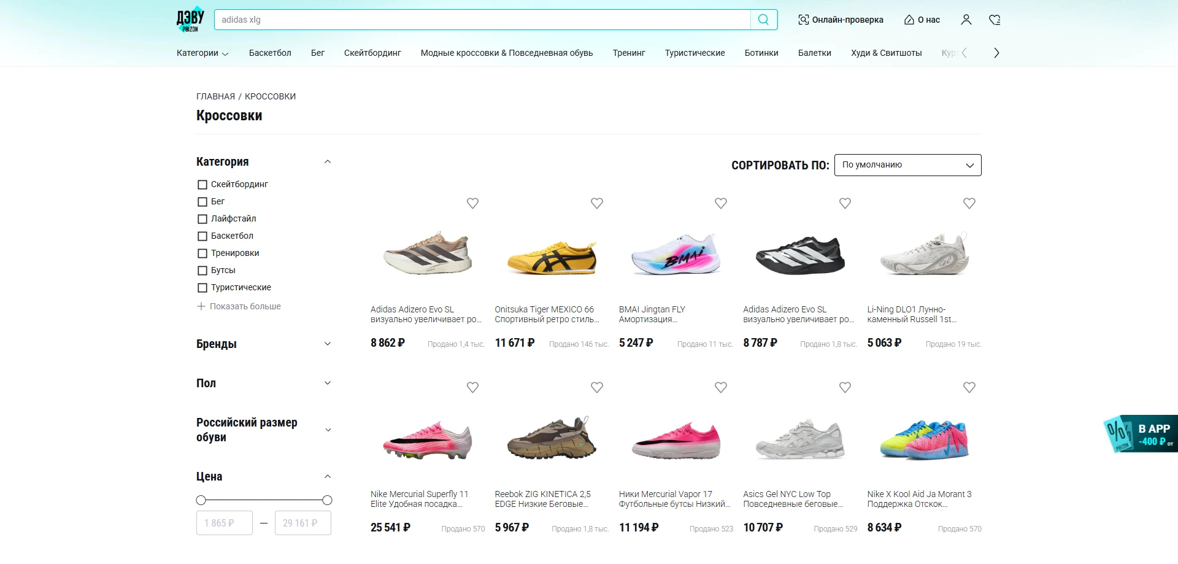Open the app discount promo badge
This screenshot has width=1178, height=564.
point(1141,434)
